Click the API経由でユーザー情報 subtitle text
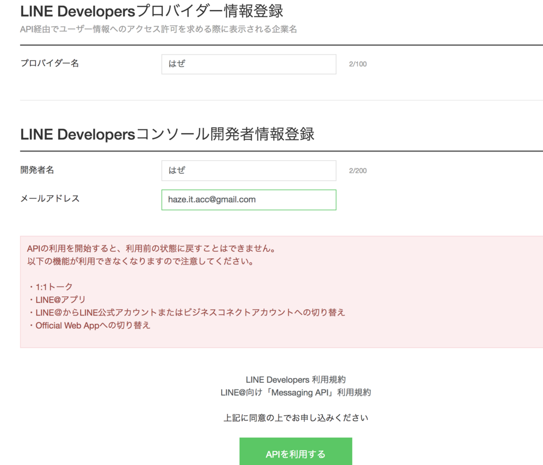 pyautogui.click(x=158, y=29)
